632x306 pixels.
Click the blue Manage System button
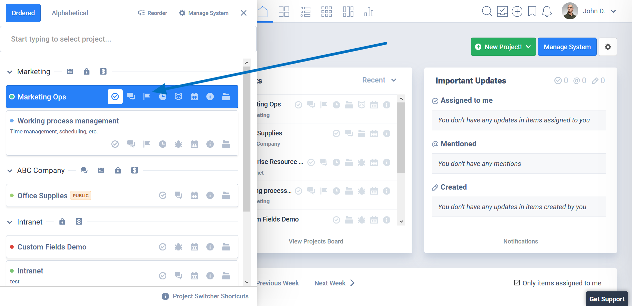567,47
